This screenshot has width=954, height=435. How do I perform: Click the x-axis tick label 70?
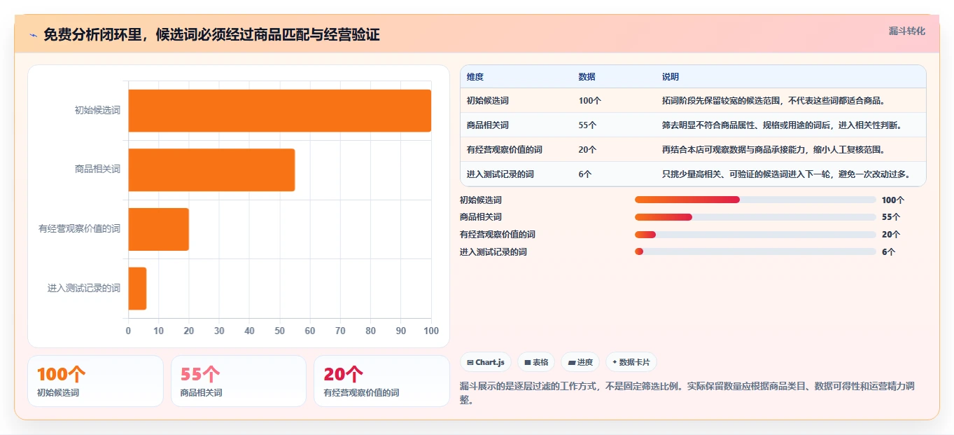coord(340,331)
